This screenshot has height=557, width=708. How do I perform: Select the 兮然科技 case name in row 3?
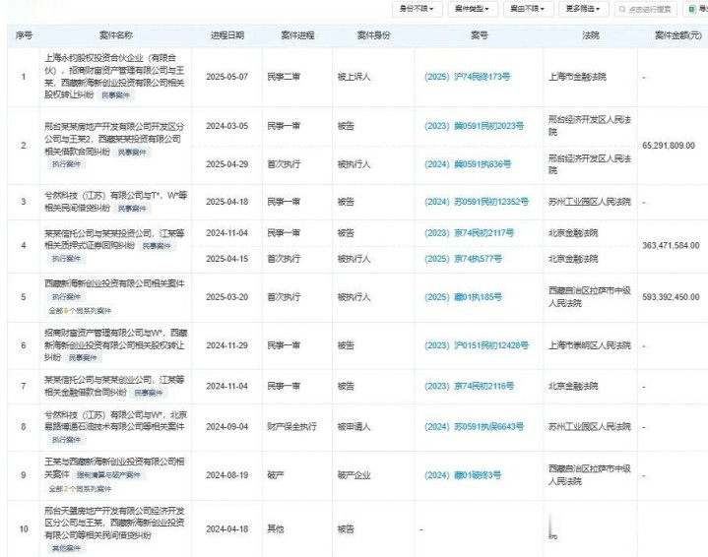coord(115,202)
